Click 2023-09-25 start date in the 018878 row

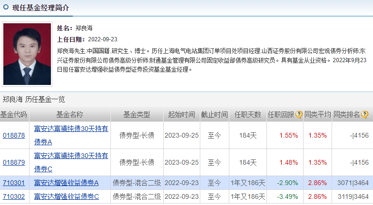coord(182,135)
